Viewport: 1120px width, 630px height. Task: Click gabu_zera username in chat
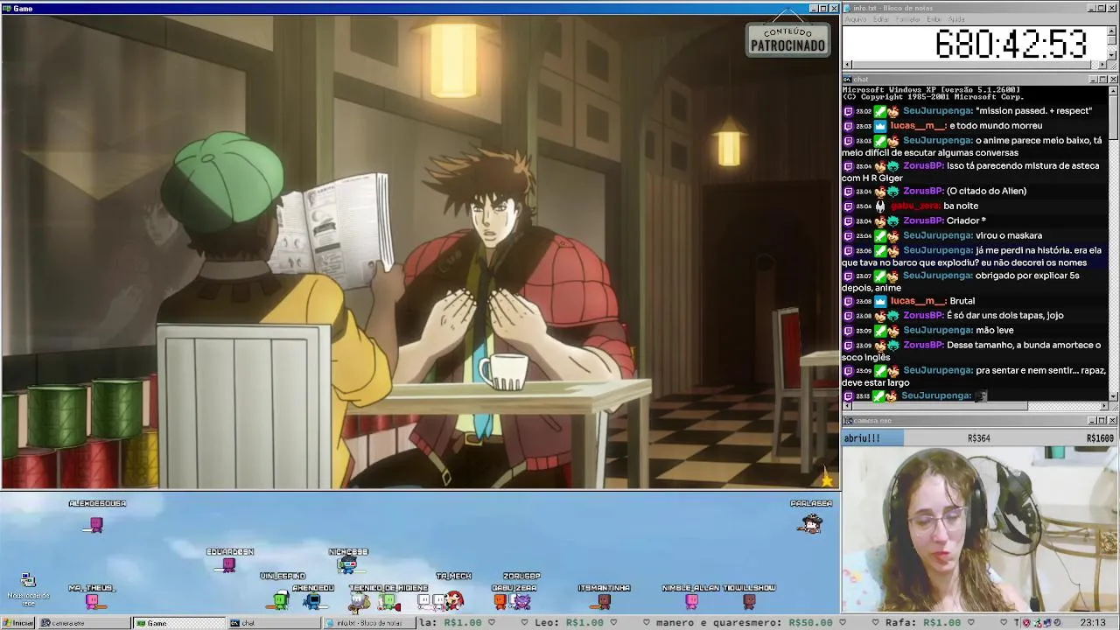[x=915, y=206]
